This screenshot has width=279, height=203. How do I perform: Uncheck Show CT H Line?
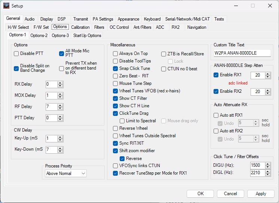pyautogui.click(x=115, y=106)
